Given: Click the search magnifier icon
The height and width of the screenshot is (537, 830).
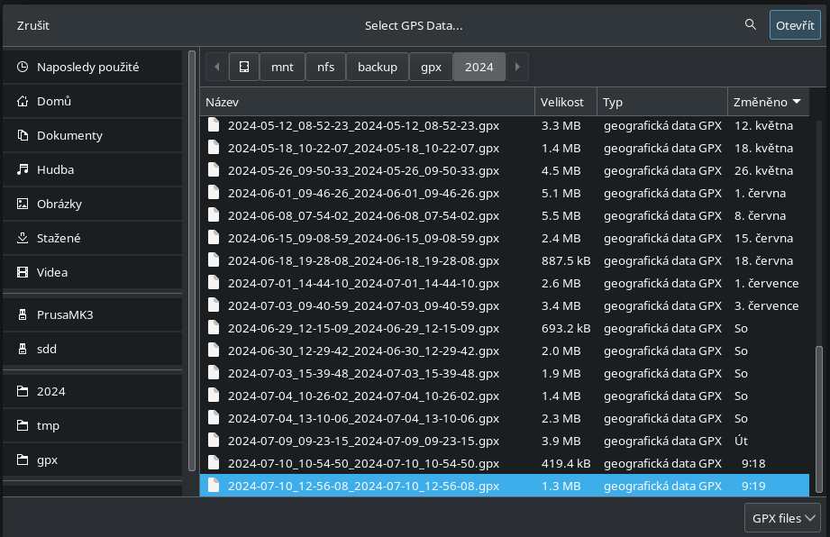Looking at the screenshot, I should [x=750, y=25].
